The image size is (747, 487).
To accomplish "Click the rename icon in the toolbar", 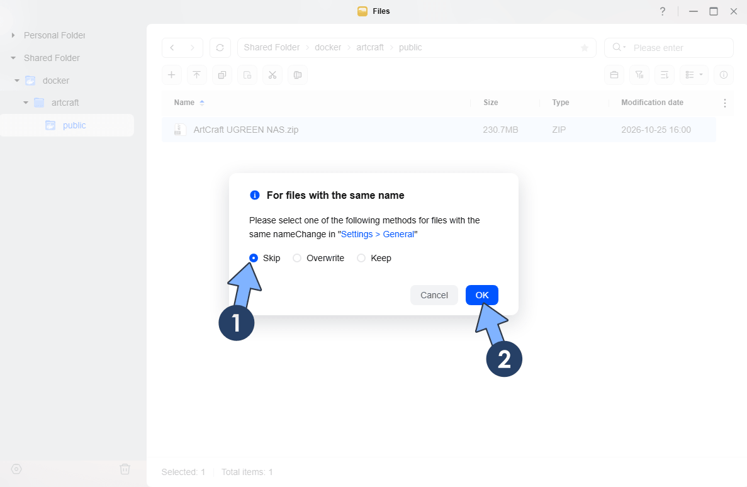I will 298,75.
